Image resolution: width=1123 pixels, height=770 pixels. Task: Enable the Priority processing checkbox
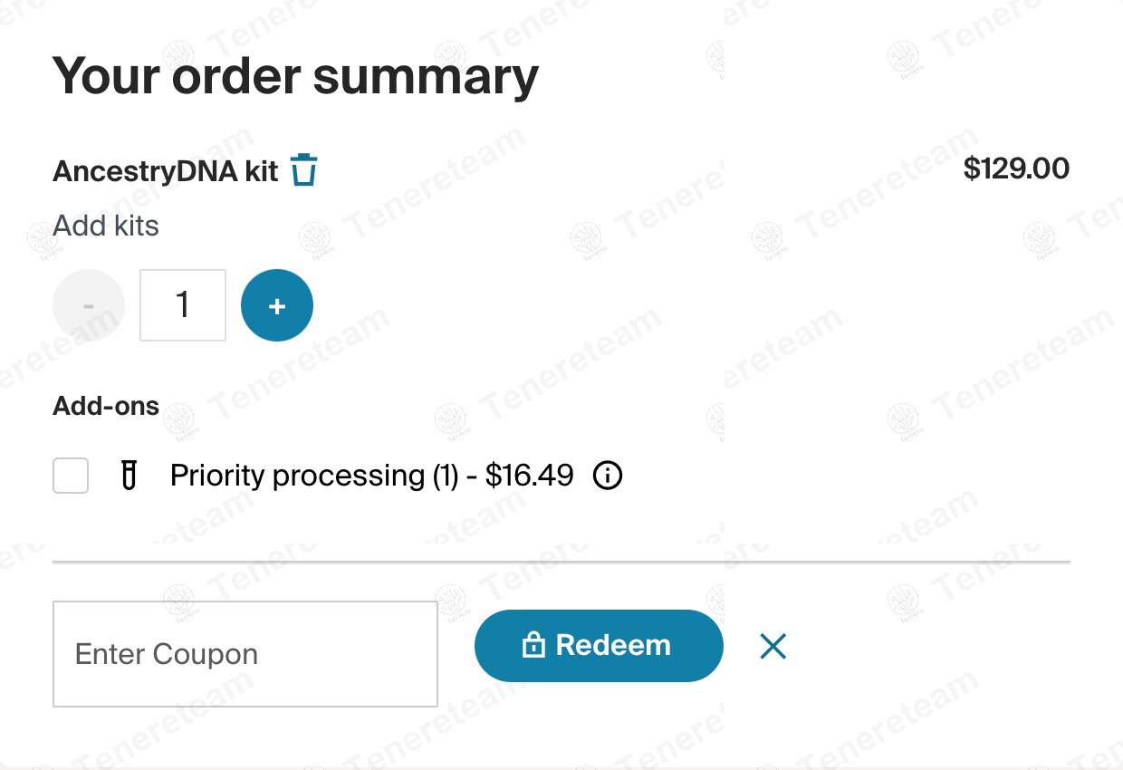[71, 476]
